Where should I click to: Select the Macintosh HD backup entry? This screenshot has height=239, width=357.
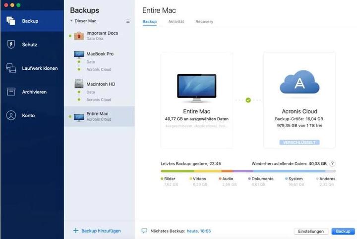pyautogui.click(x=100, y=92)
